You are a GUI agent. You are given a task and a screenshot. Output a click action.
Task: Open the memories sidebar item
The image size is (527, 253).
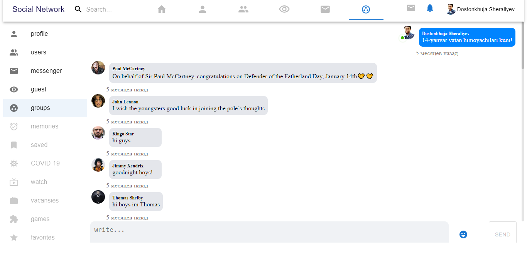45,126
